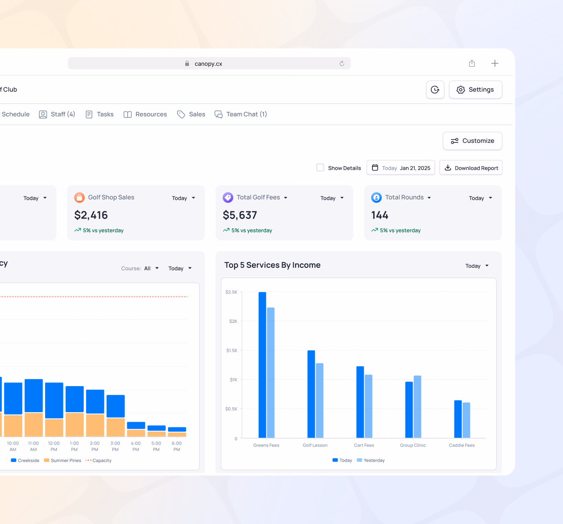563x524 pixels.
Task: Expand the Total Rounds metric selector
Action: pos(429,198)
